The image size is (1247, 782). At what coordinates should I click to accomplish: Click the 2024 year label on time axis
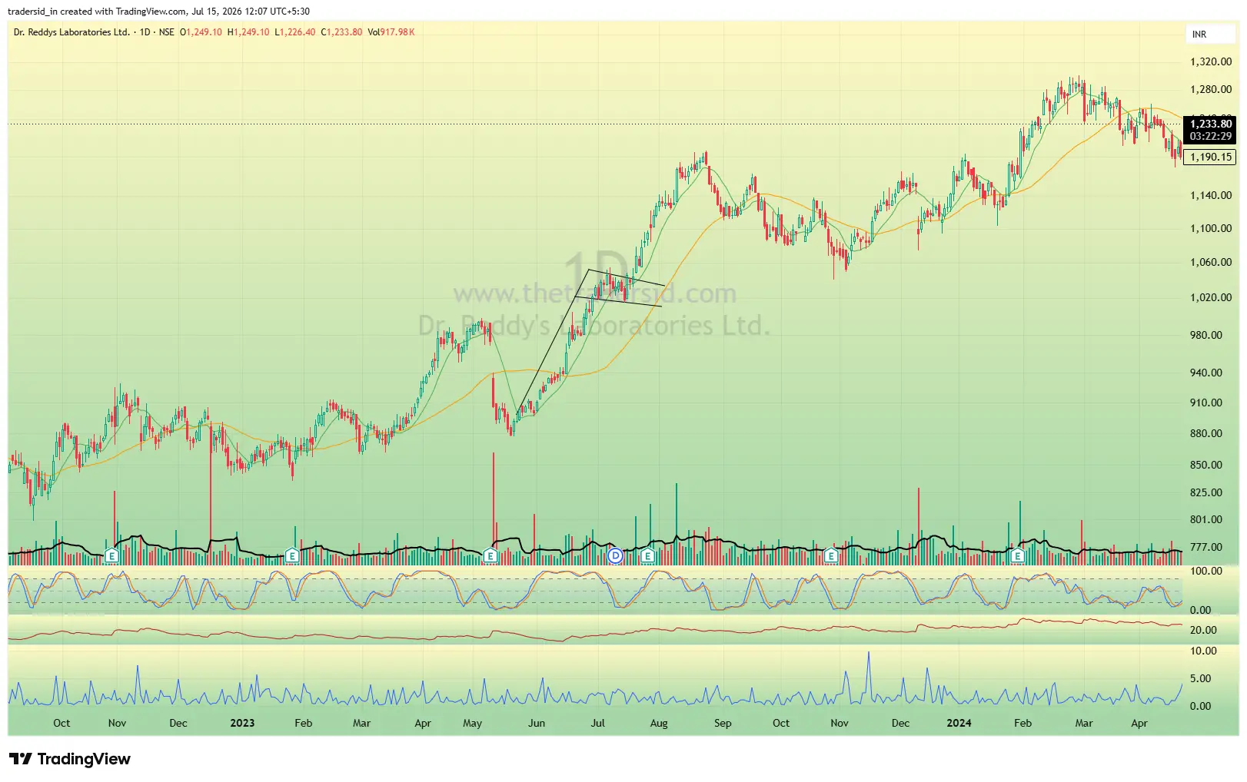(x=959, y=724)
